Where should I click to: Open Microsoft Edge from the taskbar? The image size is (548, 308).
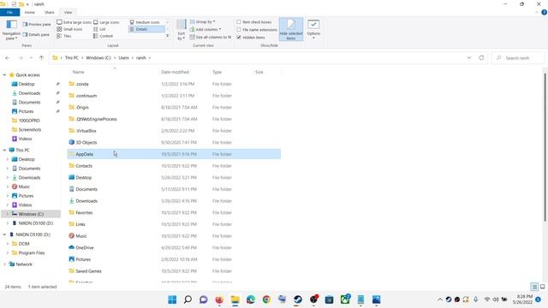click(x=251, y=299)
